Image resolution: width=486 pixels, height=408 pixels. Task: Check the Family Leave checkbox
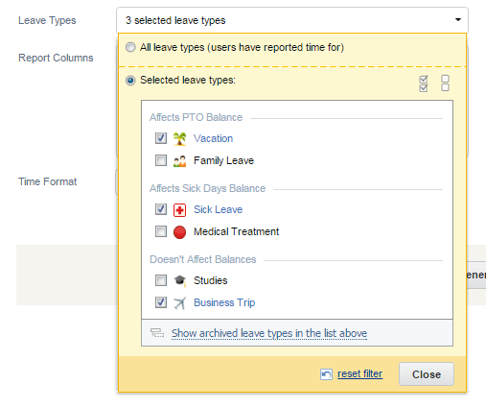point(161,160)
